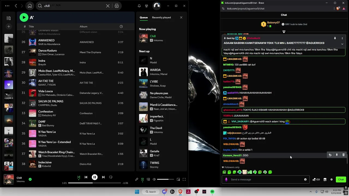Viewport: 349px width, 196px height.
Task: Switch to Recently played tab
Action: point(161,17)
